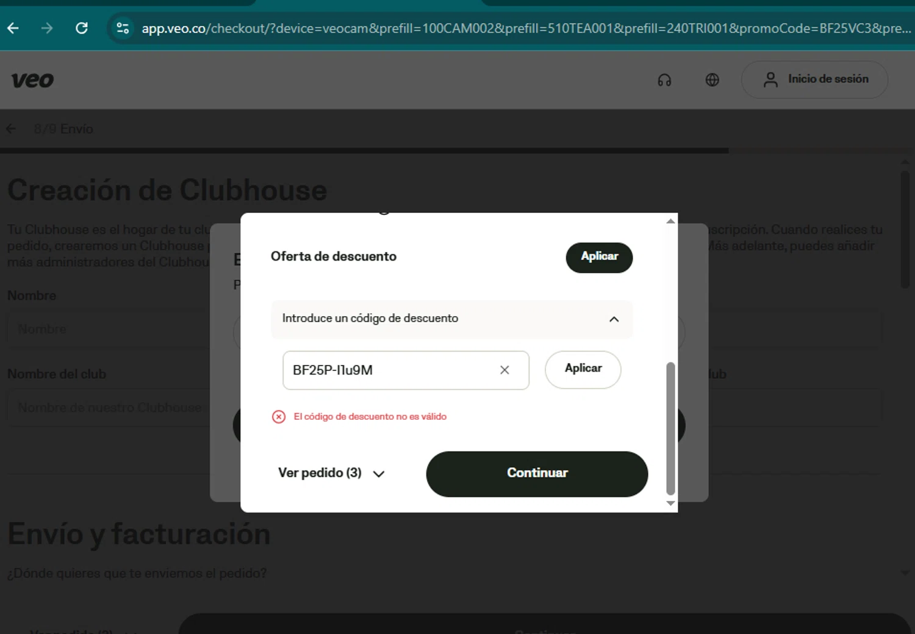This screenshot has width=915, height=634.
Task: Go back with the browser back arrow
Action: (13, 28)
